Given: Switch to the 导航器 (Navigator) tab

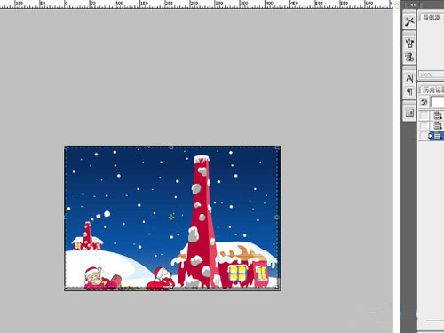Looking at the screenshot, I should (432, 18).
